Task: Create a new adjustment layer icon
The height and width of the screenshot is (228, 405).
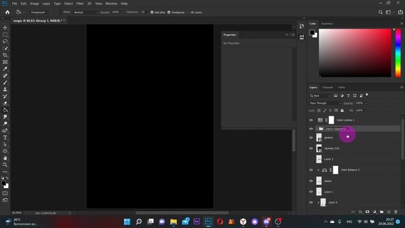Action: (375, 212)
